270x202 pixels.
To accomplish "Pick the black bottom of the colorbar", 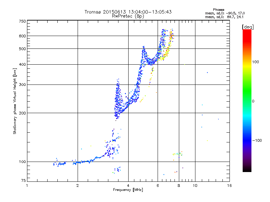I will [247, 169].
